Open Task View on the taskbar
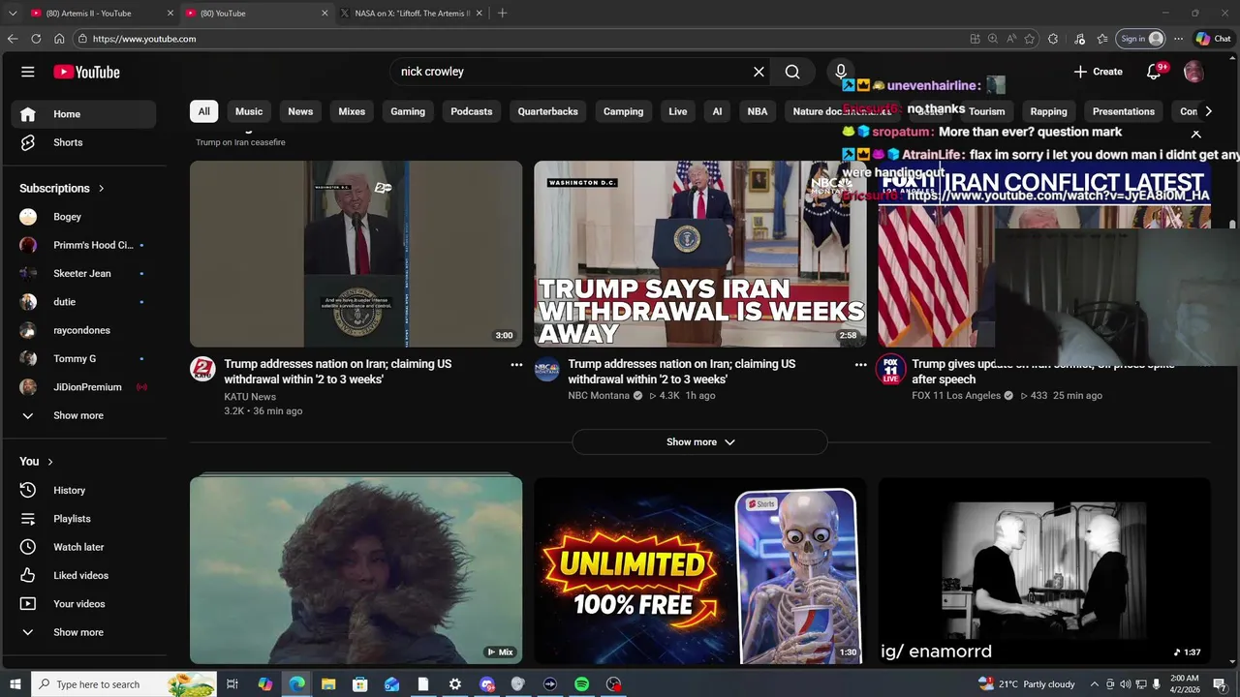 click(232, 684)
